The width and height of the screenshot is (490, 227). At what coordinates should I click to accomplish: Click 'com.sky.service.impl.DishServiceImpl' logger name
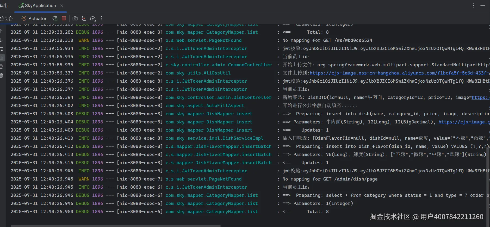click(215, 138)
